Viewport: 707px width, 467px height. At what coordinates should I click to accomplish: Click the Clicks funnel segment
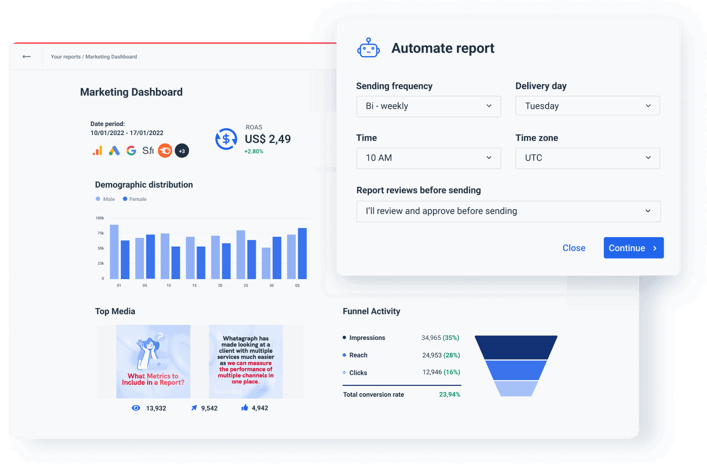[x=516, y=388]
